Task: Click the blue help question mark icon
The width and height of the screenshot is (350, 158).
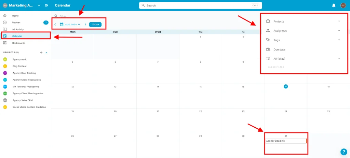Action: point(344,152)
